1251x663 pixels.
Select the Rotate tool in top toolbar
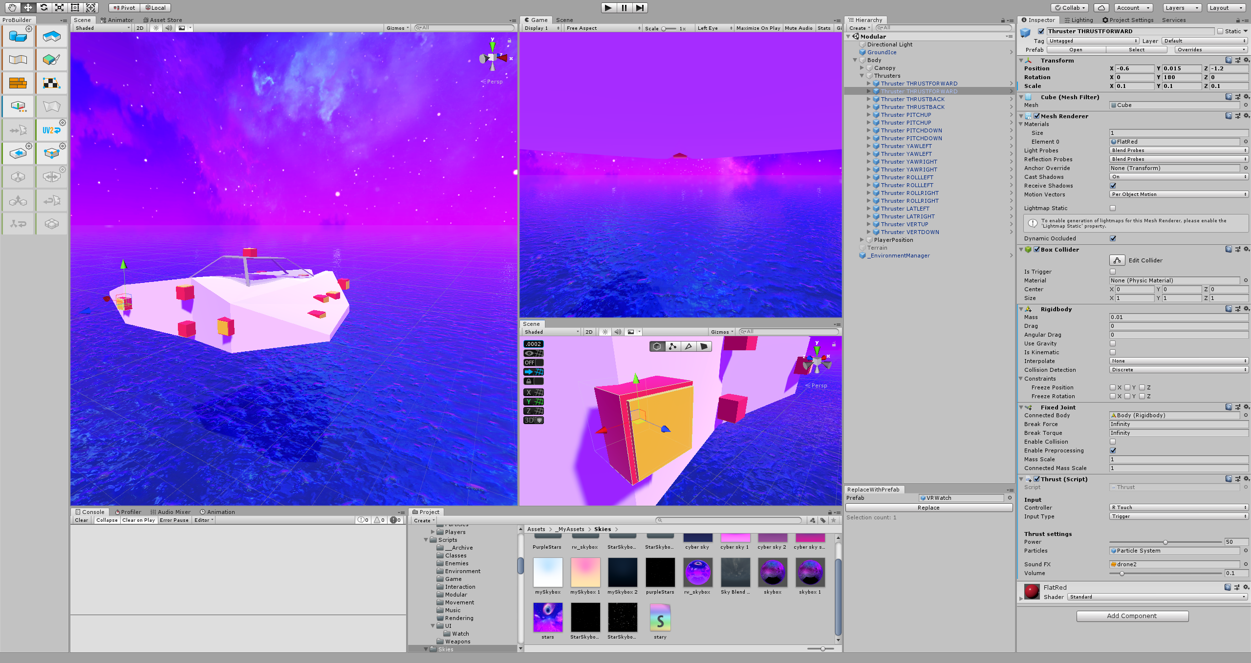coord(43,7)
